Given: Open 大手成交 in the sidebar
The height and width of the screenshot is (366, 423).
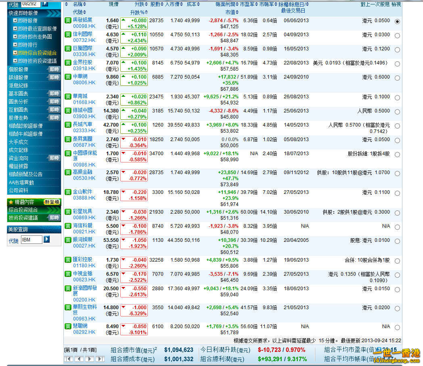Looking at the screenshot, I should [x=18, y=142].
